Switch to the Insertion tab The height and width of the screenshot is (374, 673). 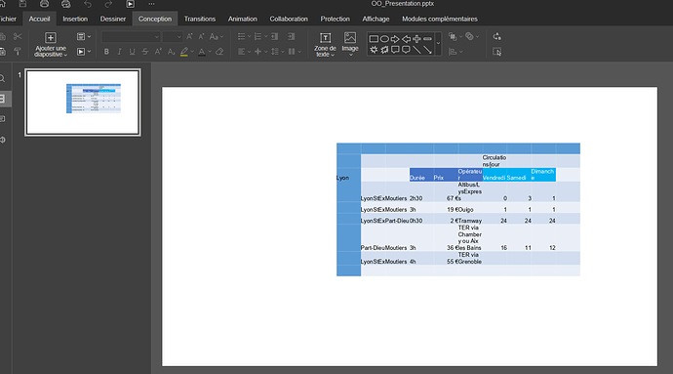point(75,19)
